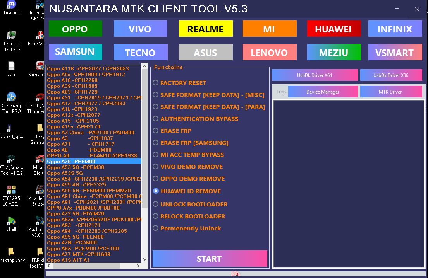The width and height of the screenshot is (428, 278).
Task: Switch to the OPPO brand tab
Action: pos(76,29)
